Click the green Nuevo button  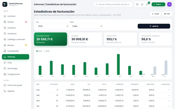pyautogui.click(x=158, y=4)
